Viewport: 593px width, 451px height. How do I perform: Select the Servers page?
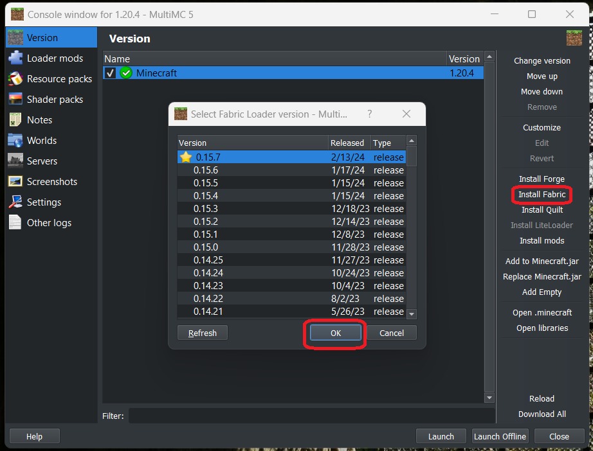51,161
